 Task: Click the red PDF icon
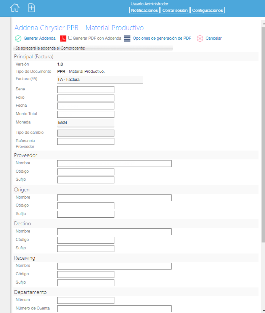tap(63, 39)
